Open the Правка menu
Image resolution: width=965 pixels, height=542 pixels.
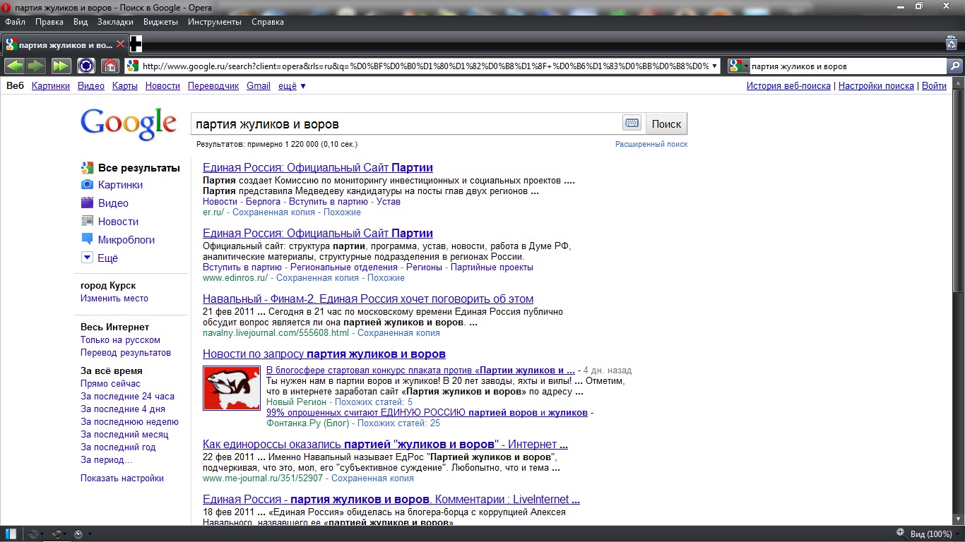[x=49, y=22]
